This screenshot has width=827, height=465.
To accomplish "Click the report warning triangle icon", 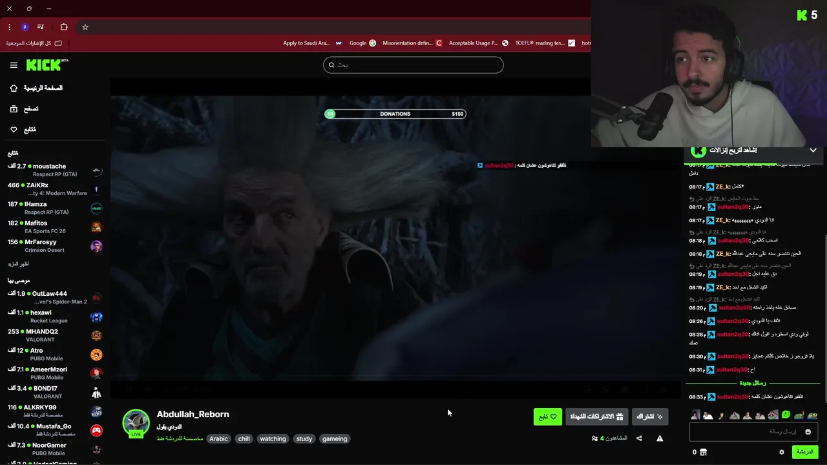I will point(660,439).
